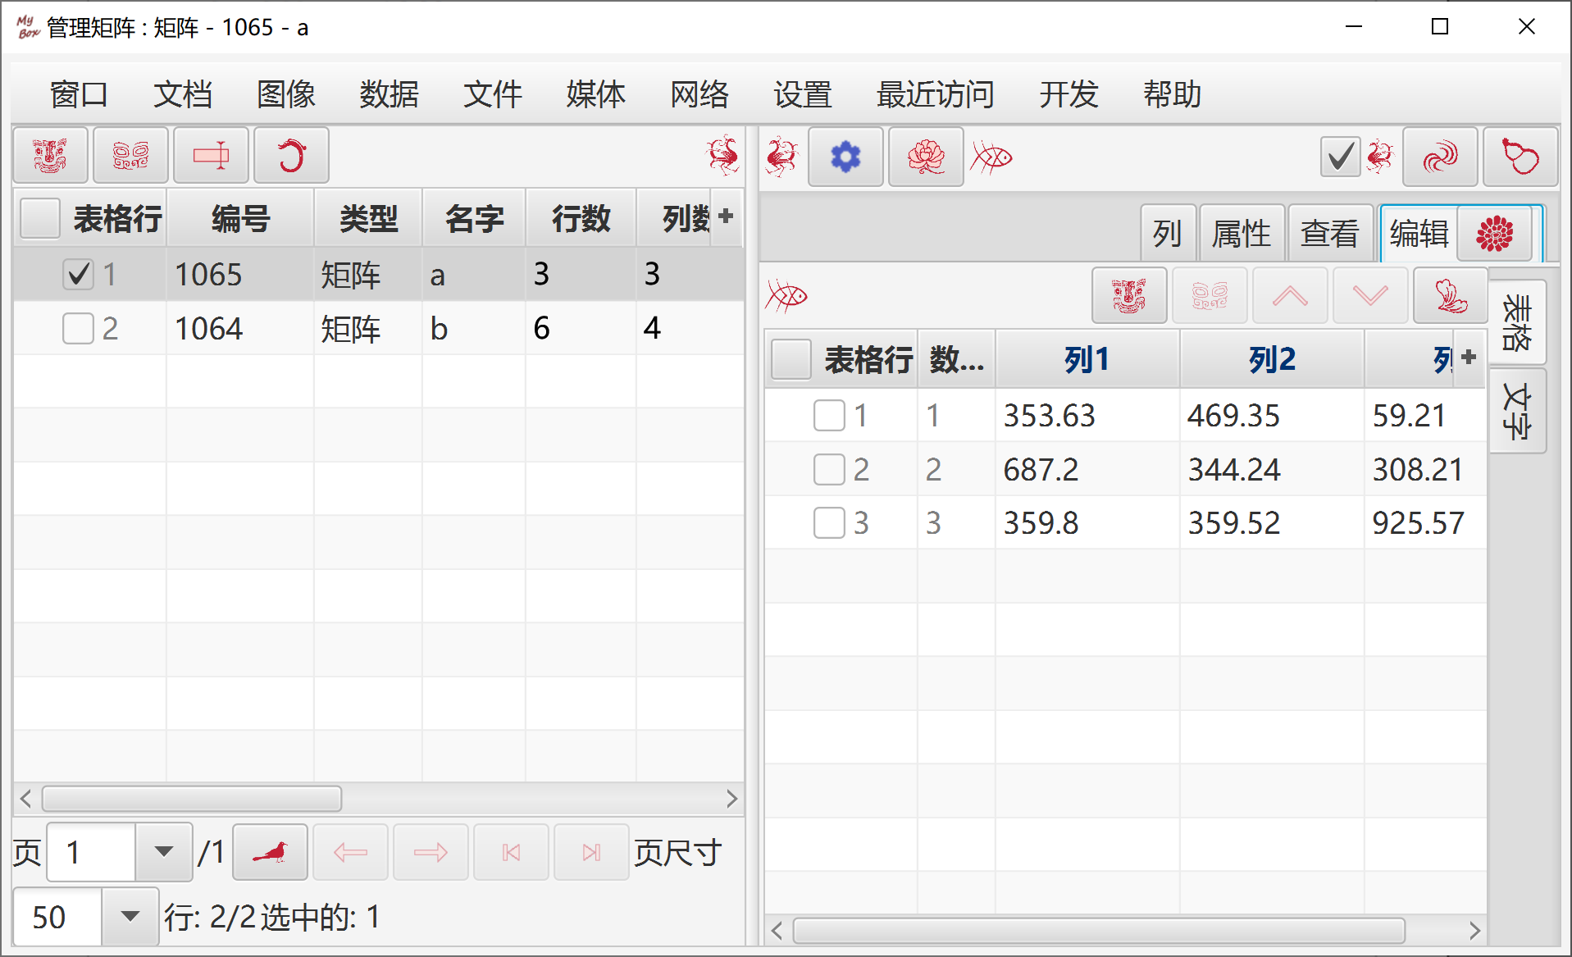1572x957 pixels.
Task: Click the red spiral cloud icon
Action: 1440,157
